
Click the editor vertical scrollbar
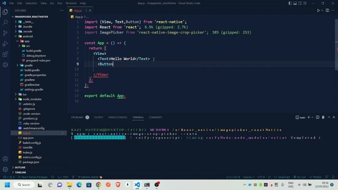pos(336,44)
